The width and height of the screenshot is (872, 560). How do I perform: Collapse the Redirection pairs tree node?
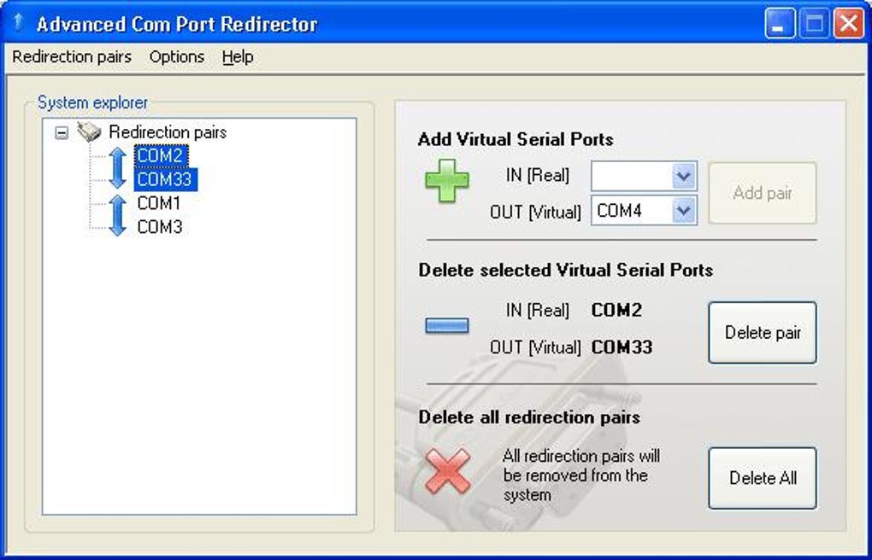(62, 133)
